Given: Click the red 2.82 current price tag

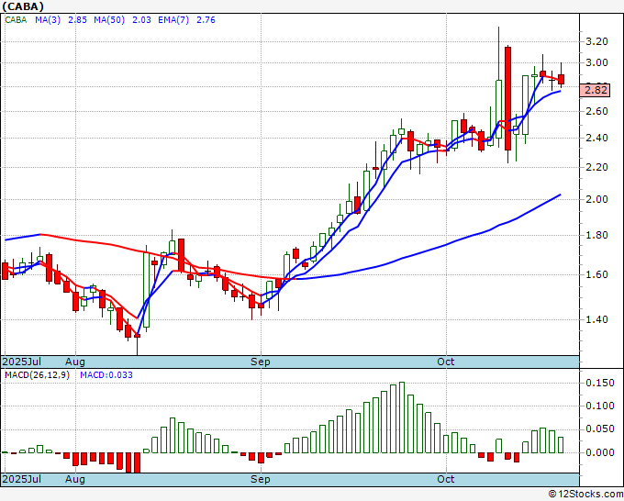Looking at the screenshot, I should coord(596,89).
